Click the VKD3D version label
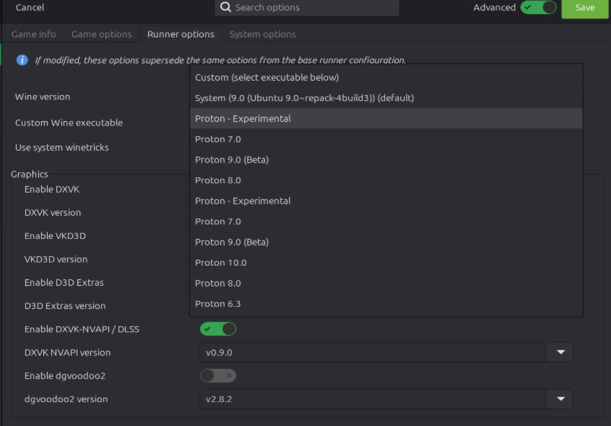The height and width of the screenshot is (426, 611). (x=56, y=259)
